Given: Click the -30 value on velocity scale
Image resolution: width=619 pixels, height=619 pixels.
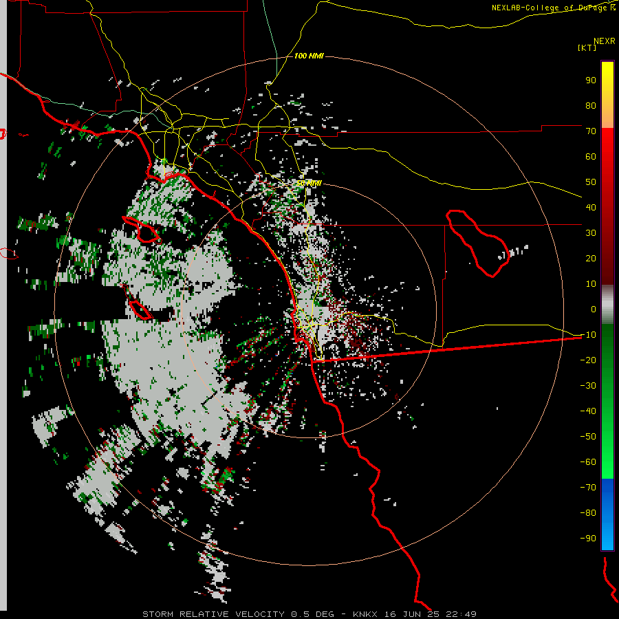Looking at the screenshot, I should click(x=588, y=385).
